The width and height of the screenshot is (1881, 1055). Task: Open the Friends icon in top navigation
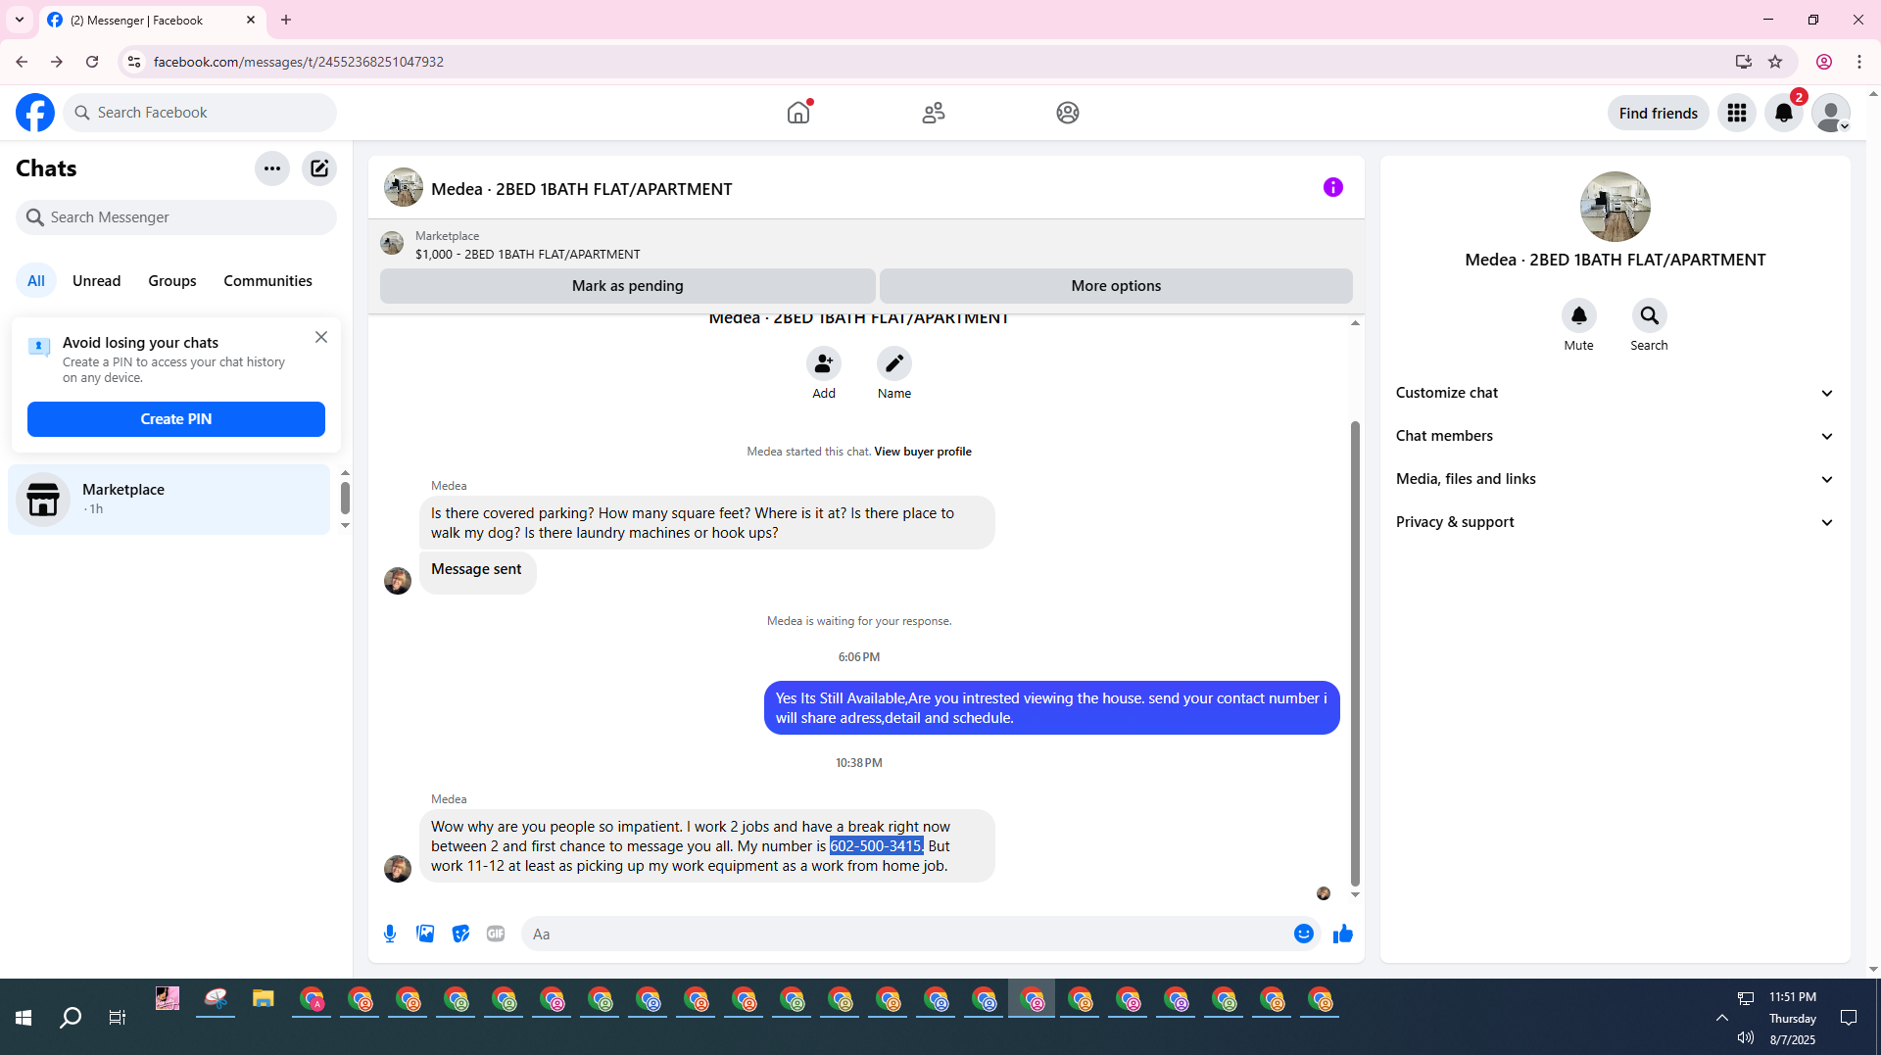[934, 113]
